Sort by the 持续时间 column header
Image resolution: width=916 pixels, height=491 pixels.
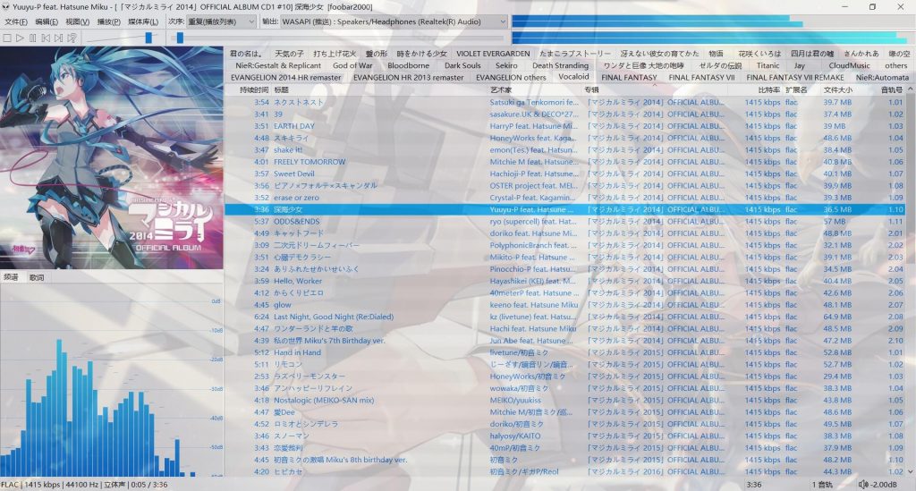(x=253, y=90)
